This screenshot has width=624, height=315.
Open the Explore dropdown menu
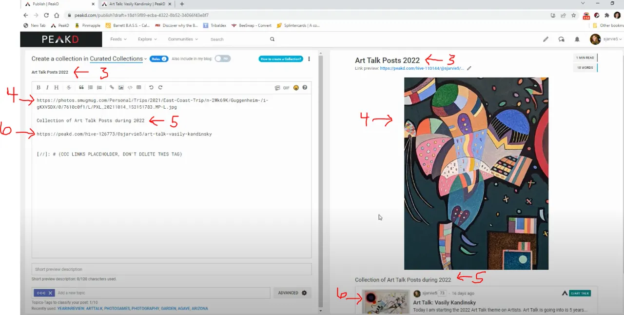(x=147, y=39)
